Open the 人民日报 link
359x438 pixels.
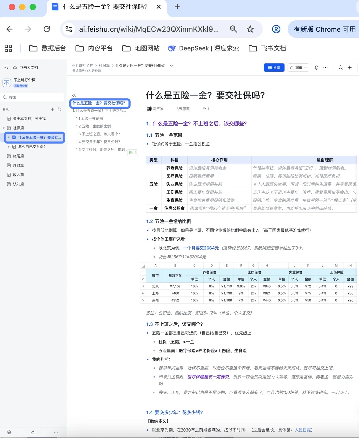point(303,430)
